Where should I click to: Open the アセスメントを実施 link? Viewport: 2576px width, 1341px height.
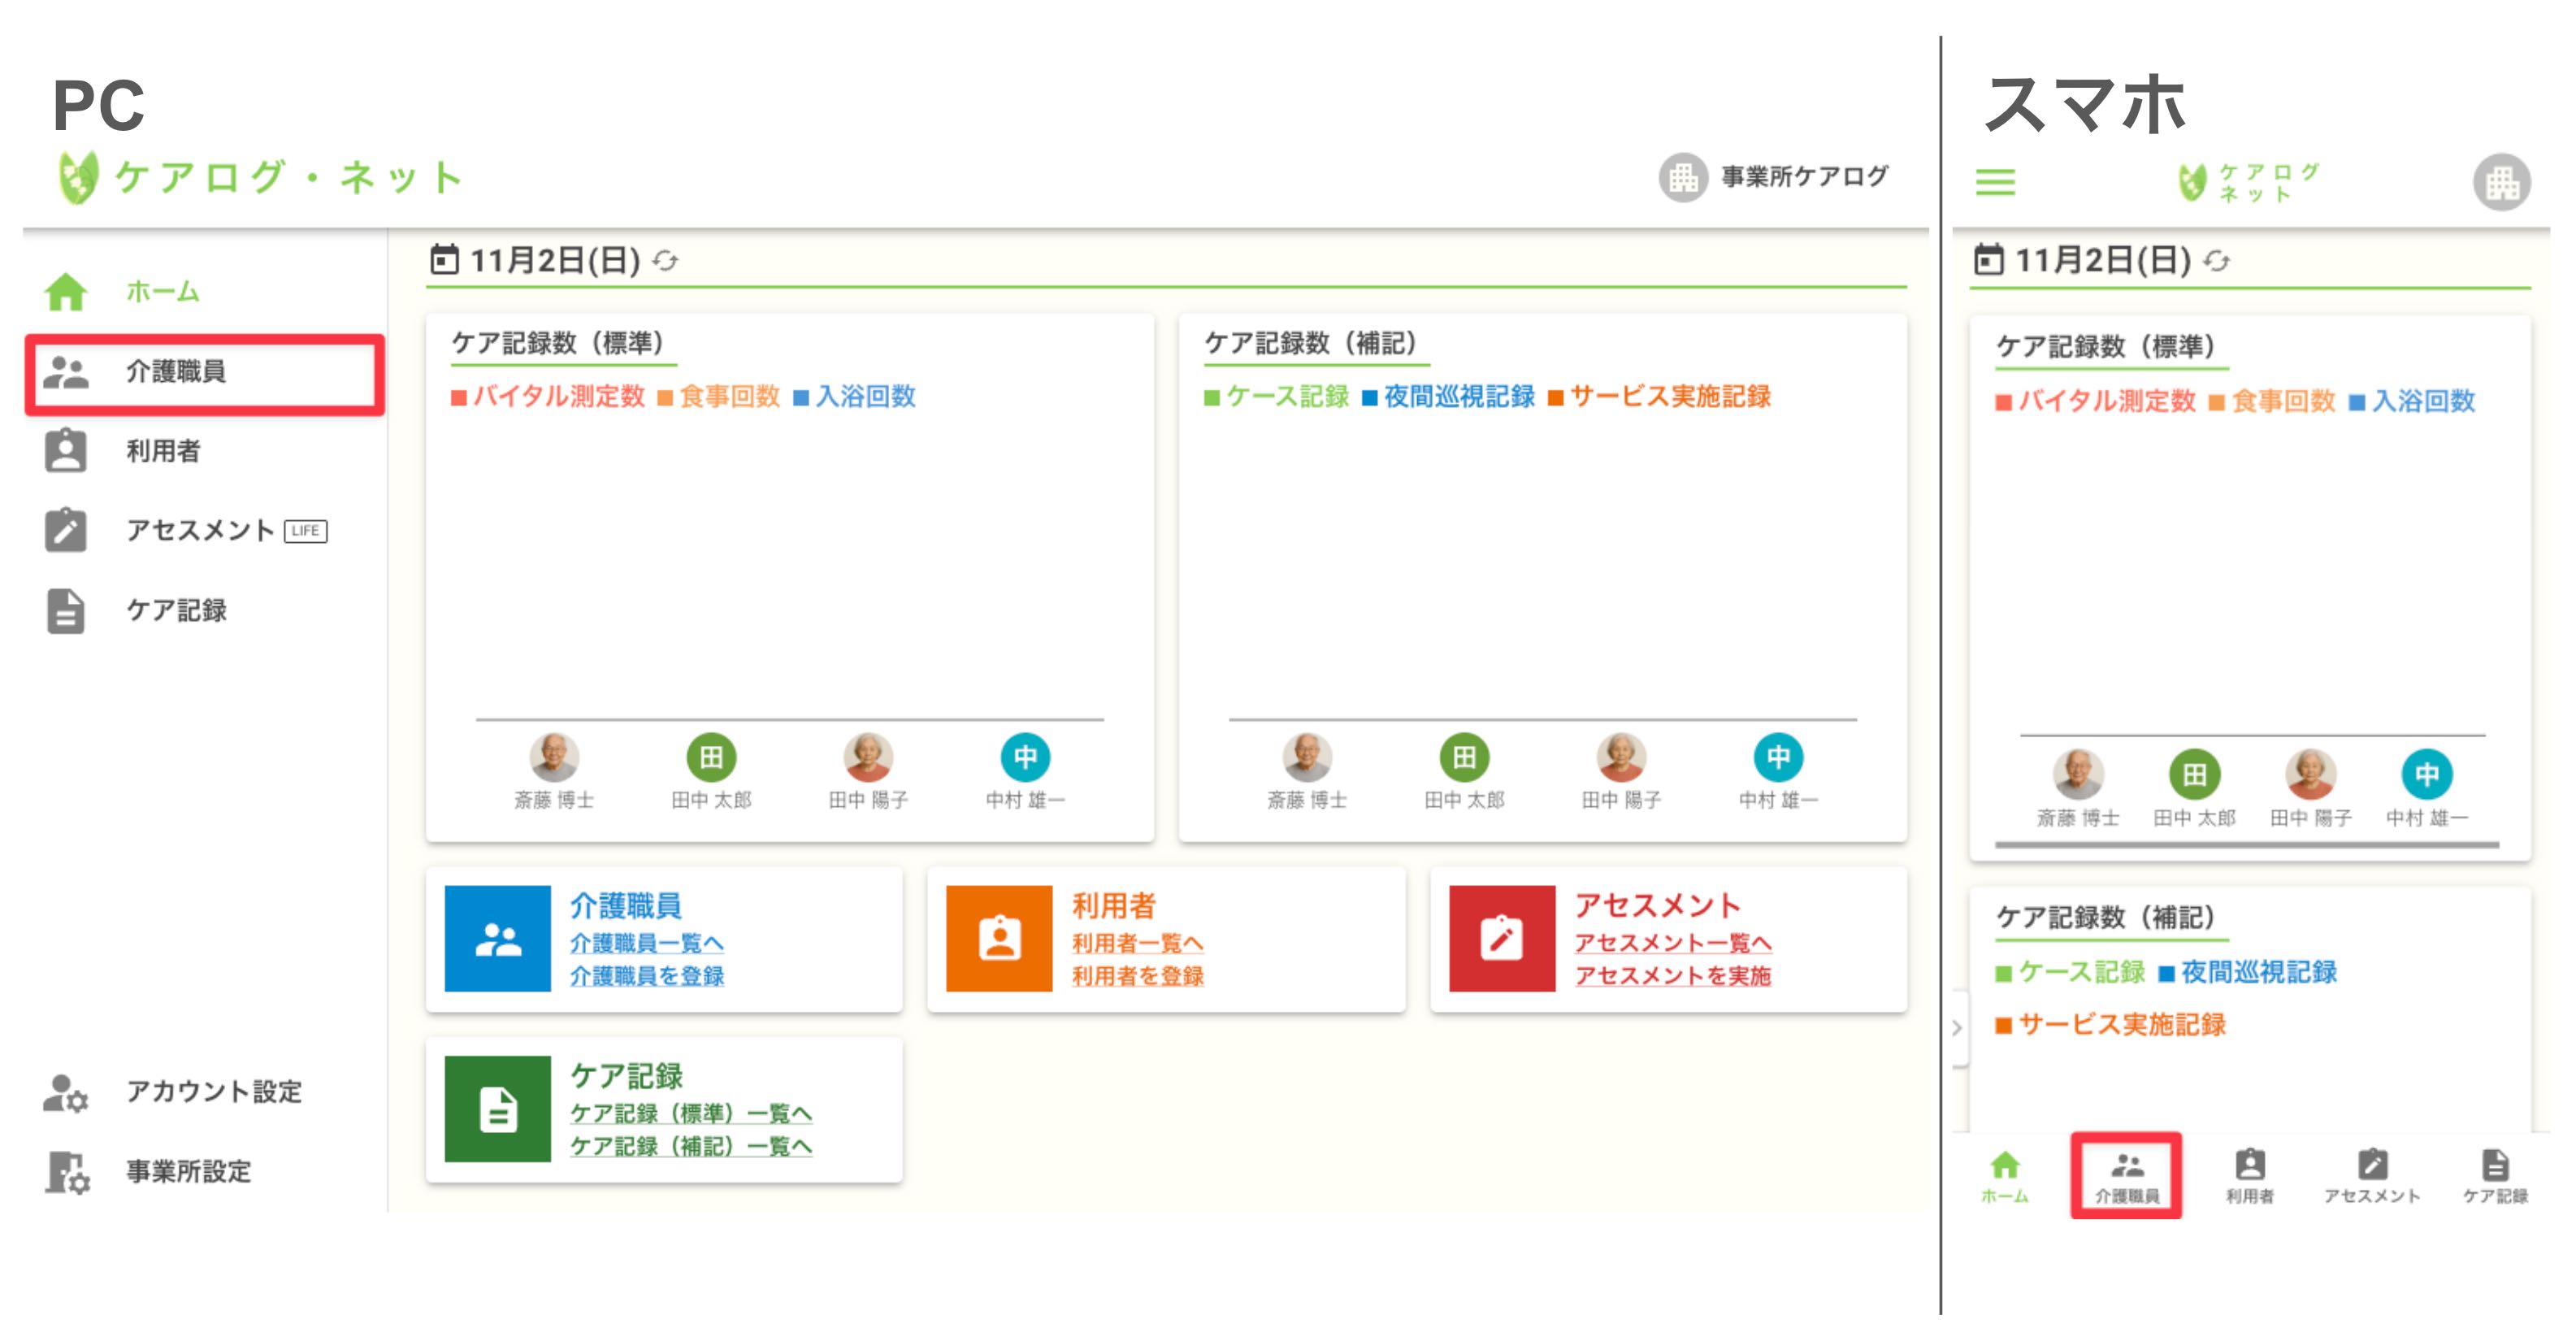pos(1672,975)
